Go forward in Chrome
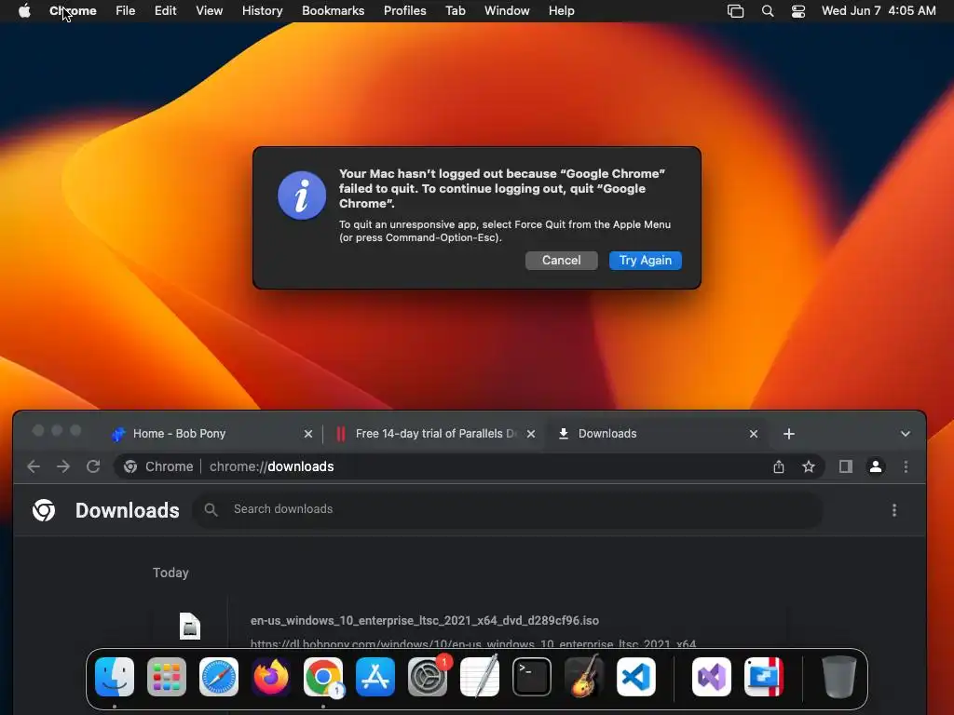 63,466
